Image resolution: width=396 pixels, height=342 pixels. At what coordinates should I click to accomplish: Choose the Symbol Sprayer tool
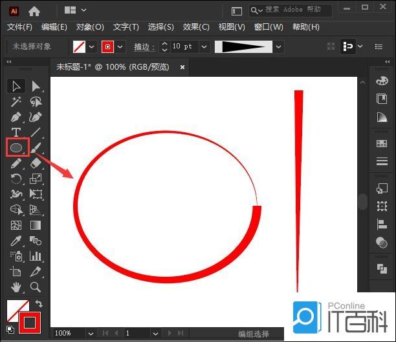16,256
